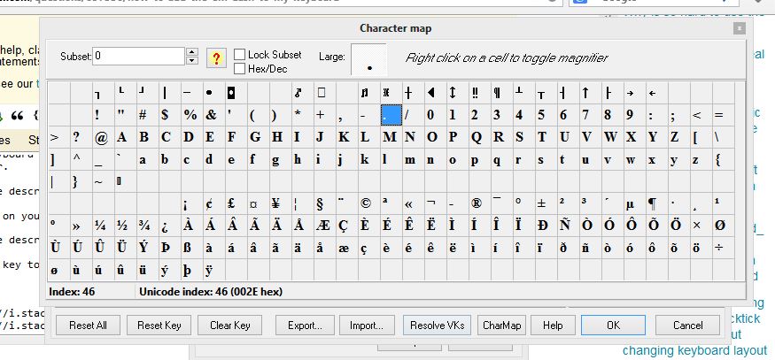Toggle the Hex/Dec checkbox
Viewport: 775px width, 360px height.
tap(240, 68)
